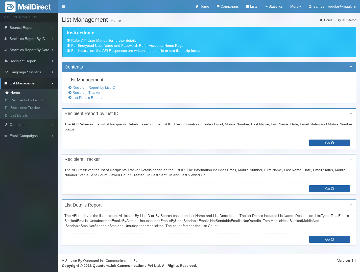This screenshot has width=360, height=272.
Task: Click the Email Campaigns envelope icon
Action: [x=6, y=136]
